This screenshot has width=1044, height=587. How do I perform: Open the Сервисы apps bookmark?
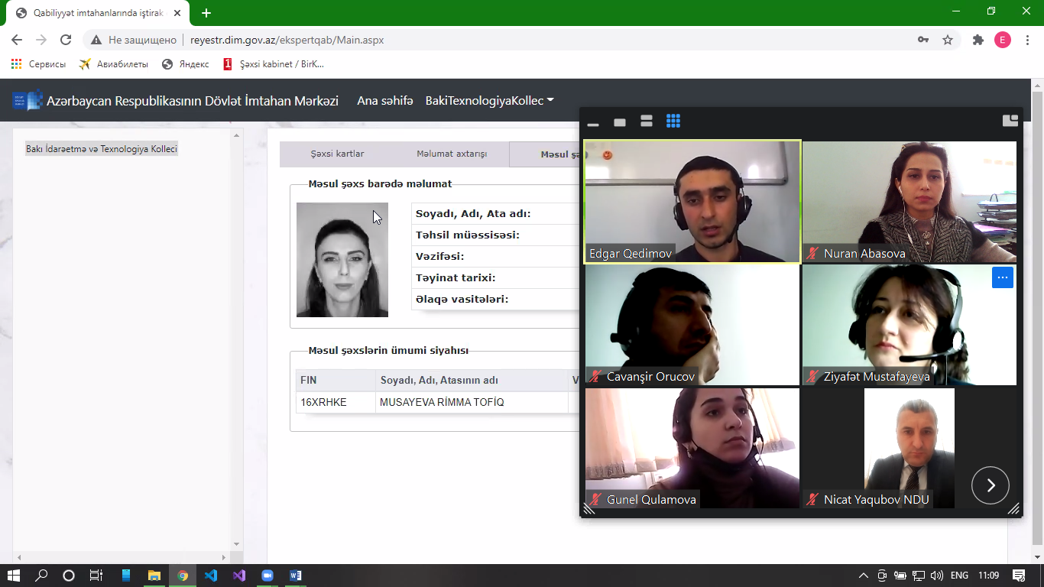(x=38, y=64)
